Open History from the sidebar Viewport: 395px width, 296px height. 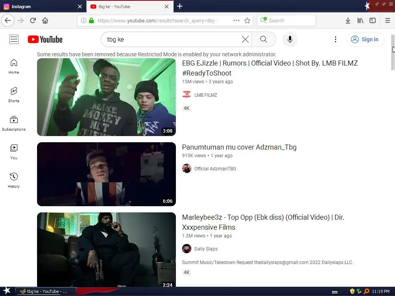pyautogui.click(x=14, y=180)
